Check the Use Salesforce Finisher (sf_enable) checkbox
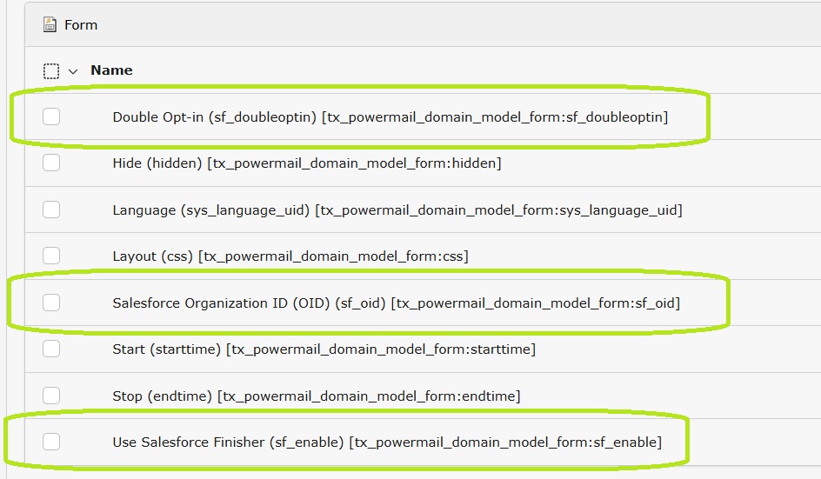The image size is (821, 479). point(51,442)
